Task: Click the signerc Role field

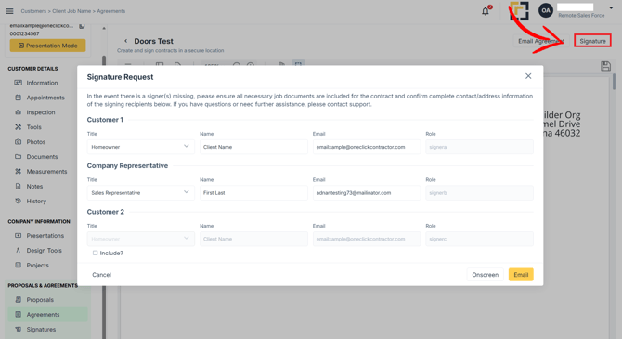Action: pos(479,239)
